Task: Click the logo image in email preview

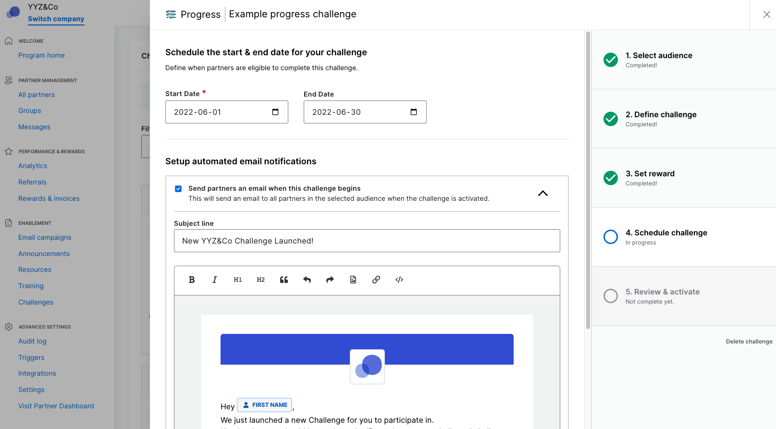Action: [368, 367]
